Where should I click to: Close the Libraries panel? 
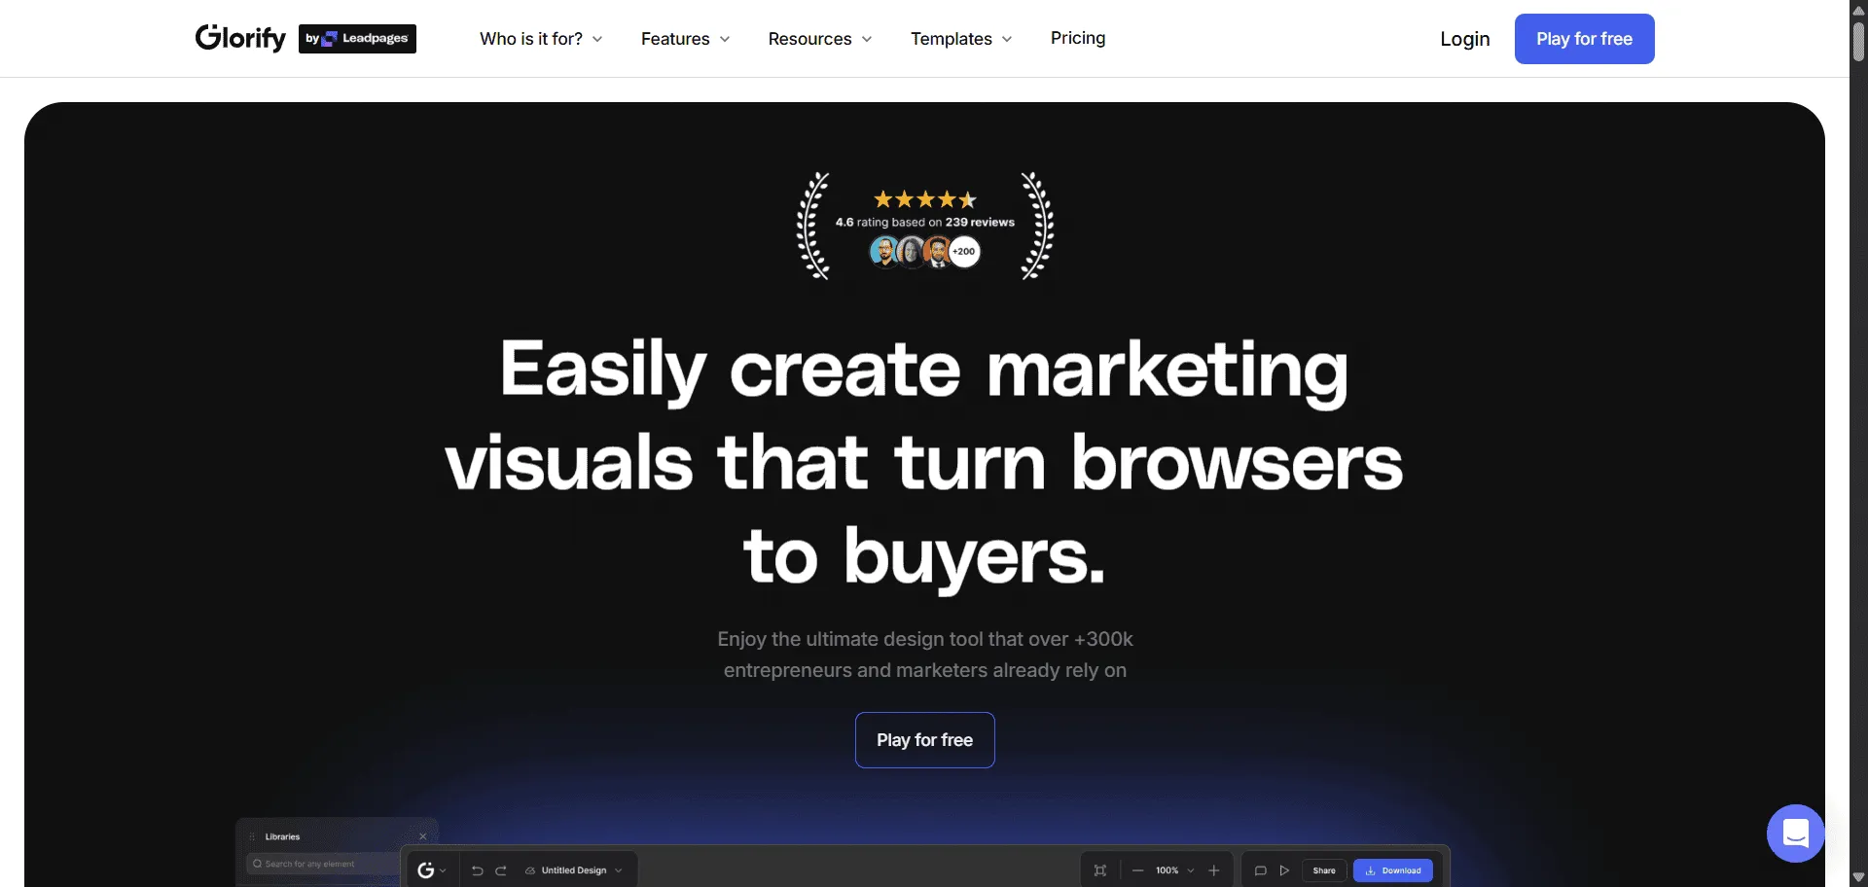pyautogui.click(x=422, y=836)
